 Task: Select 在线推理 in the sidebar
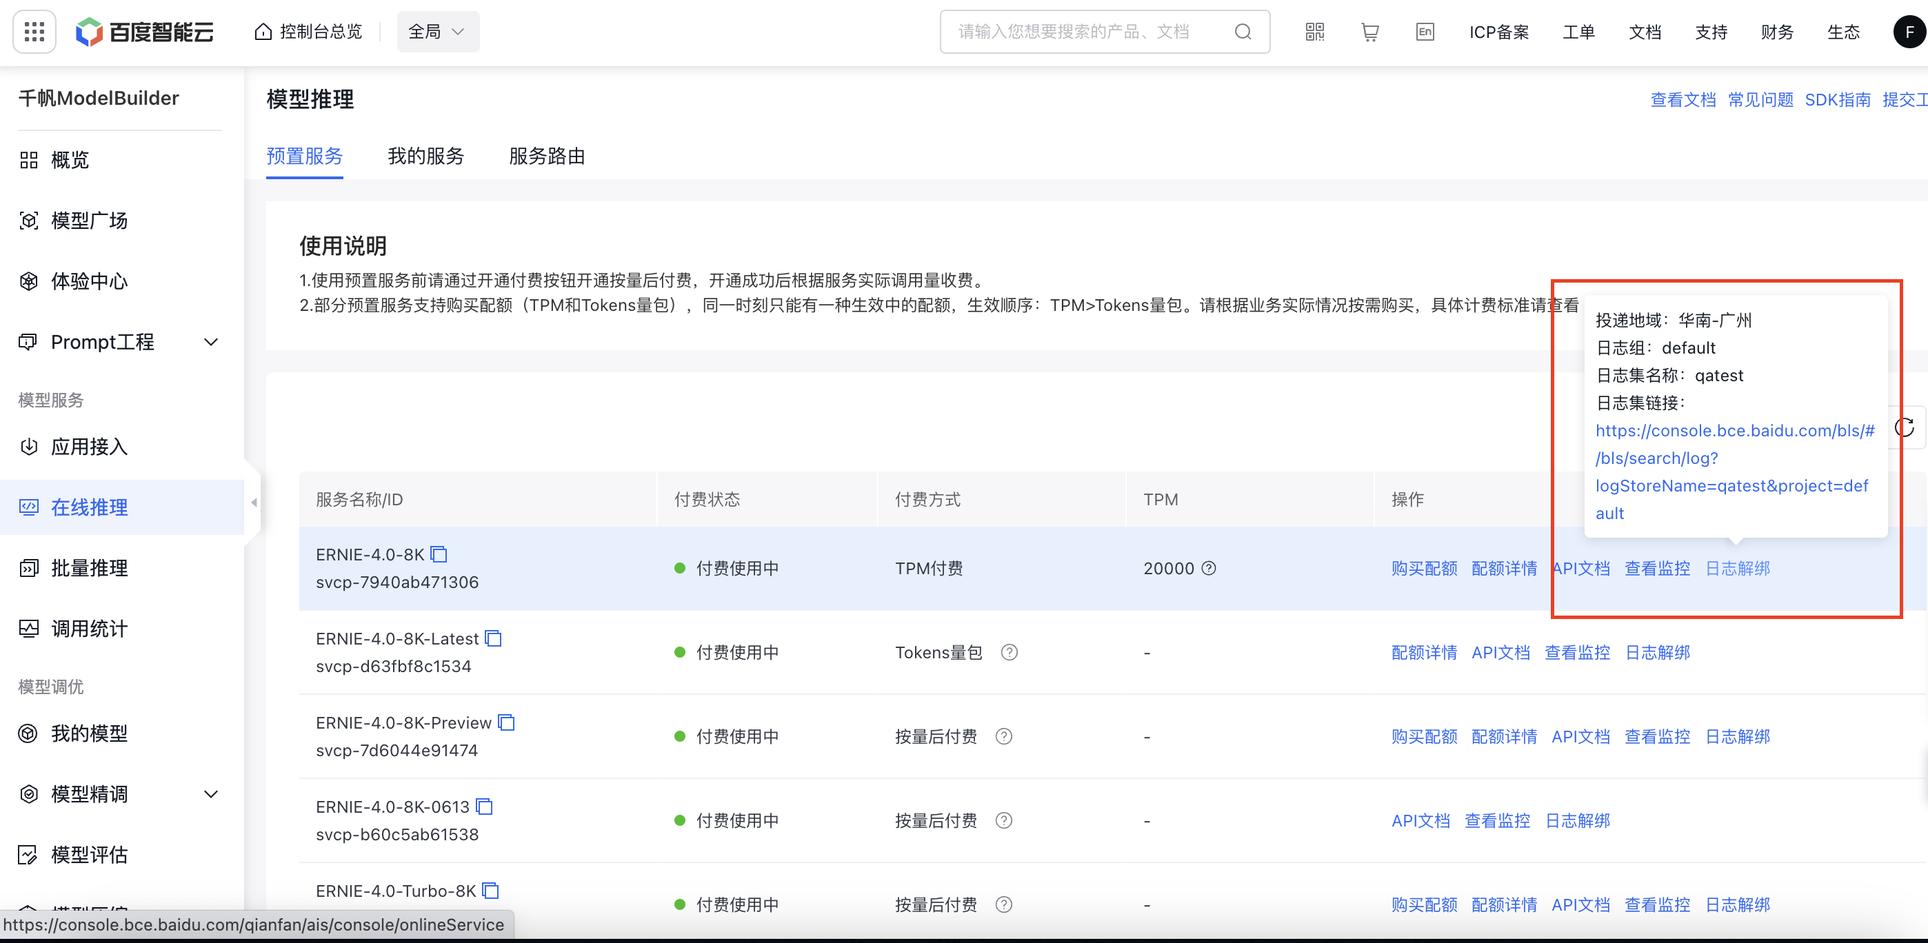(x=122, y=507)
